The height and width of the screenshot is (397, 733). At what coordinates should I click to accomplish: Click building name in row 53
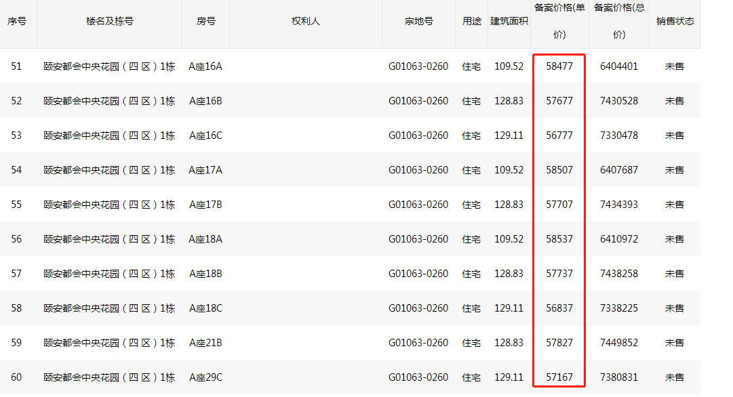(109, 135)
